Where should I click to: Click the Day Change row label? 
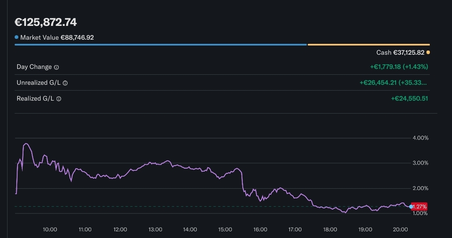point(34,67)
